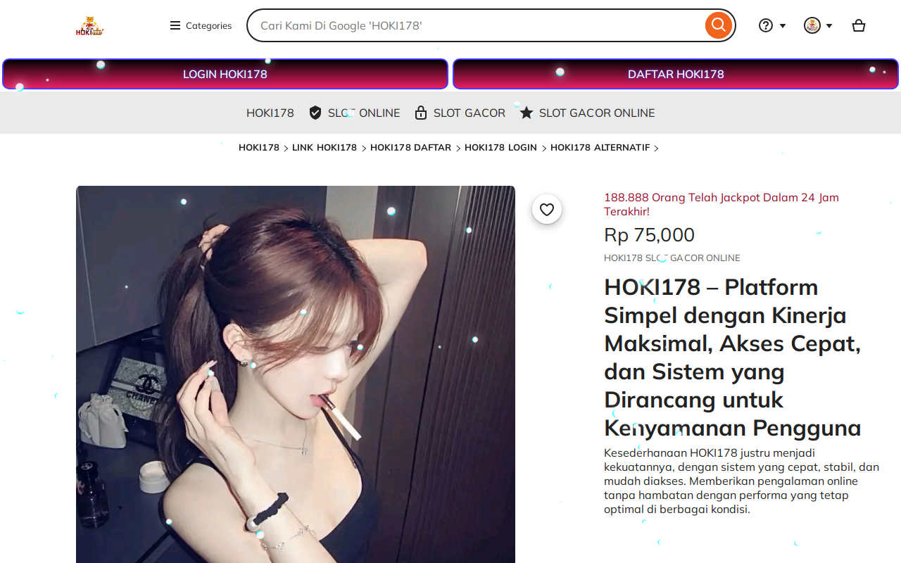Screen dimensions: 901x563
Task: Click the shield icon beside SLOT ONLINE
Action: 315,113
